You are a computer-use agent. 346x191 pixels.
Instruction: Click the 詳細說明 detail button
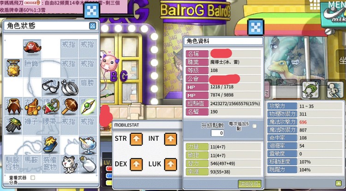point(250,184)
